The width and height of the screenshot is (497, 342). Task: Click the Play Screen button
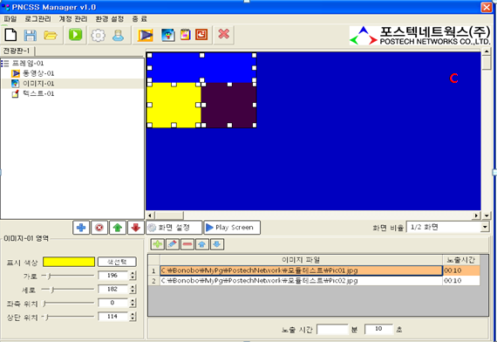point(232,228)
